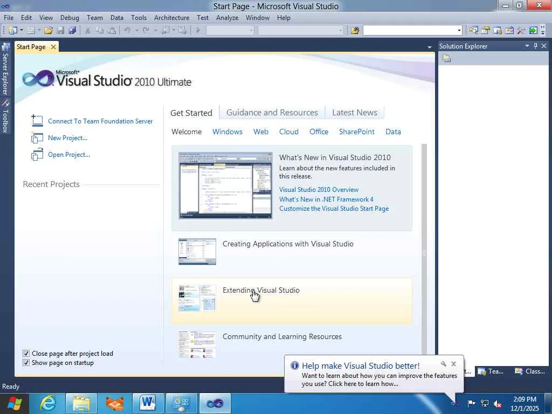Click the Find in Files icon
The width and height of the screenshot is (552, 414).
[x=355, y=30]
